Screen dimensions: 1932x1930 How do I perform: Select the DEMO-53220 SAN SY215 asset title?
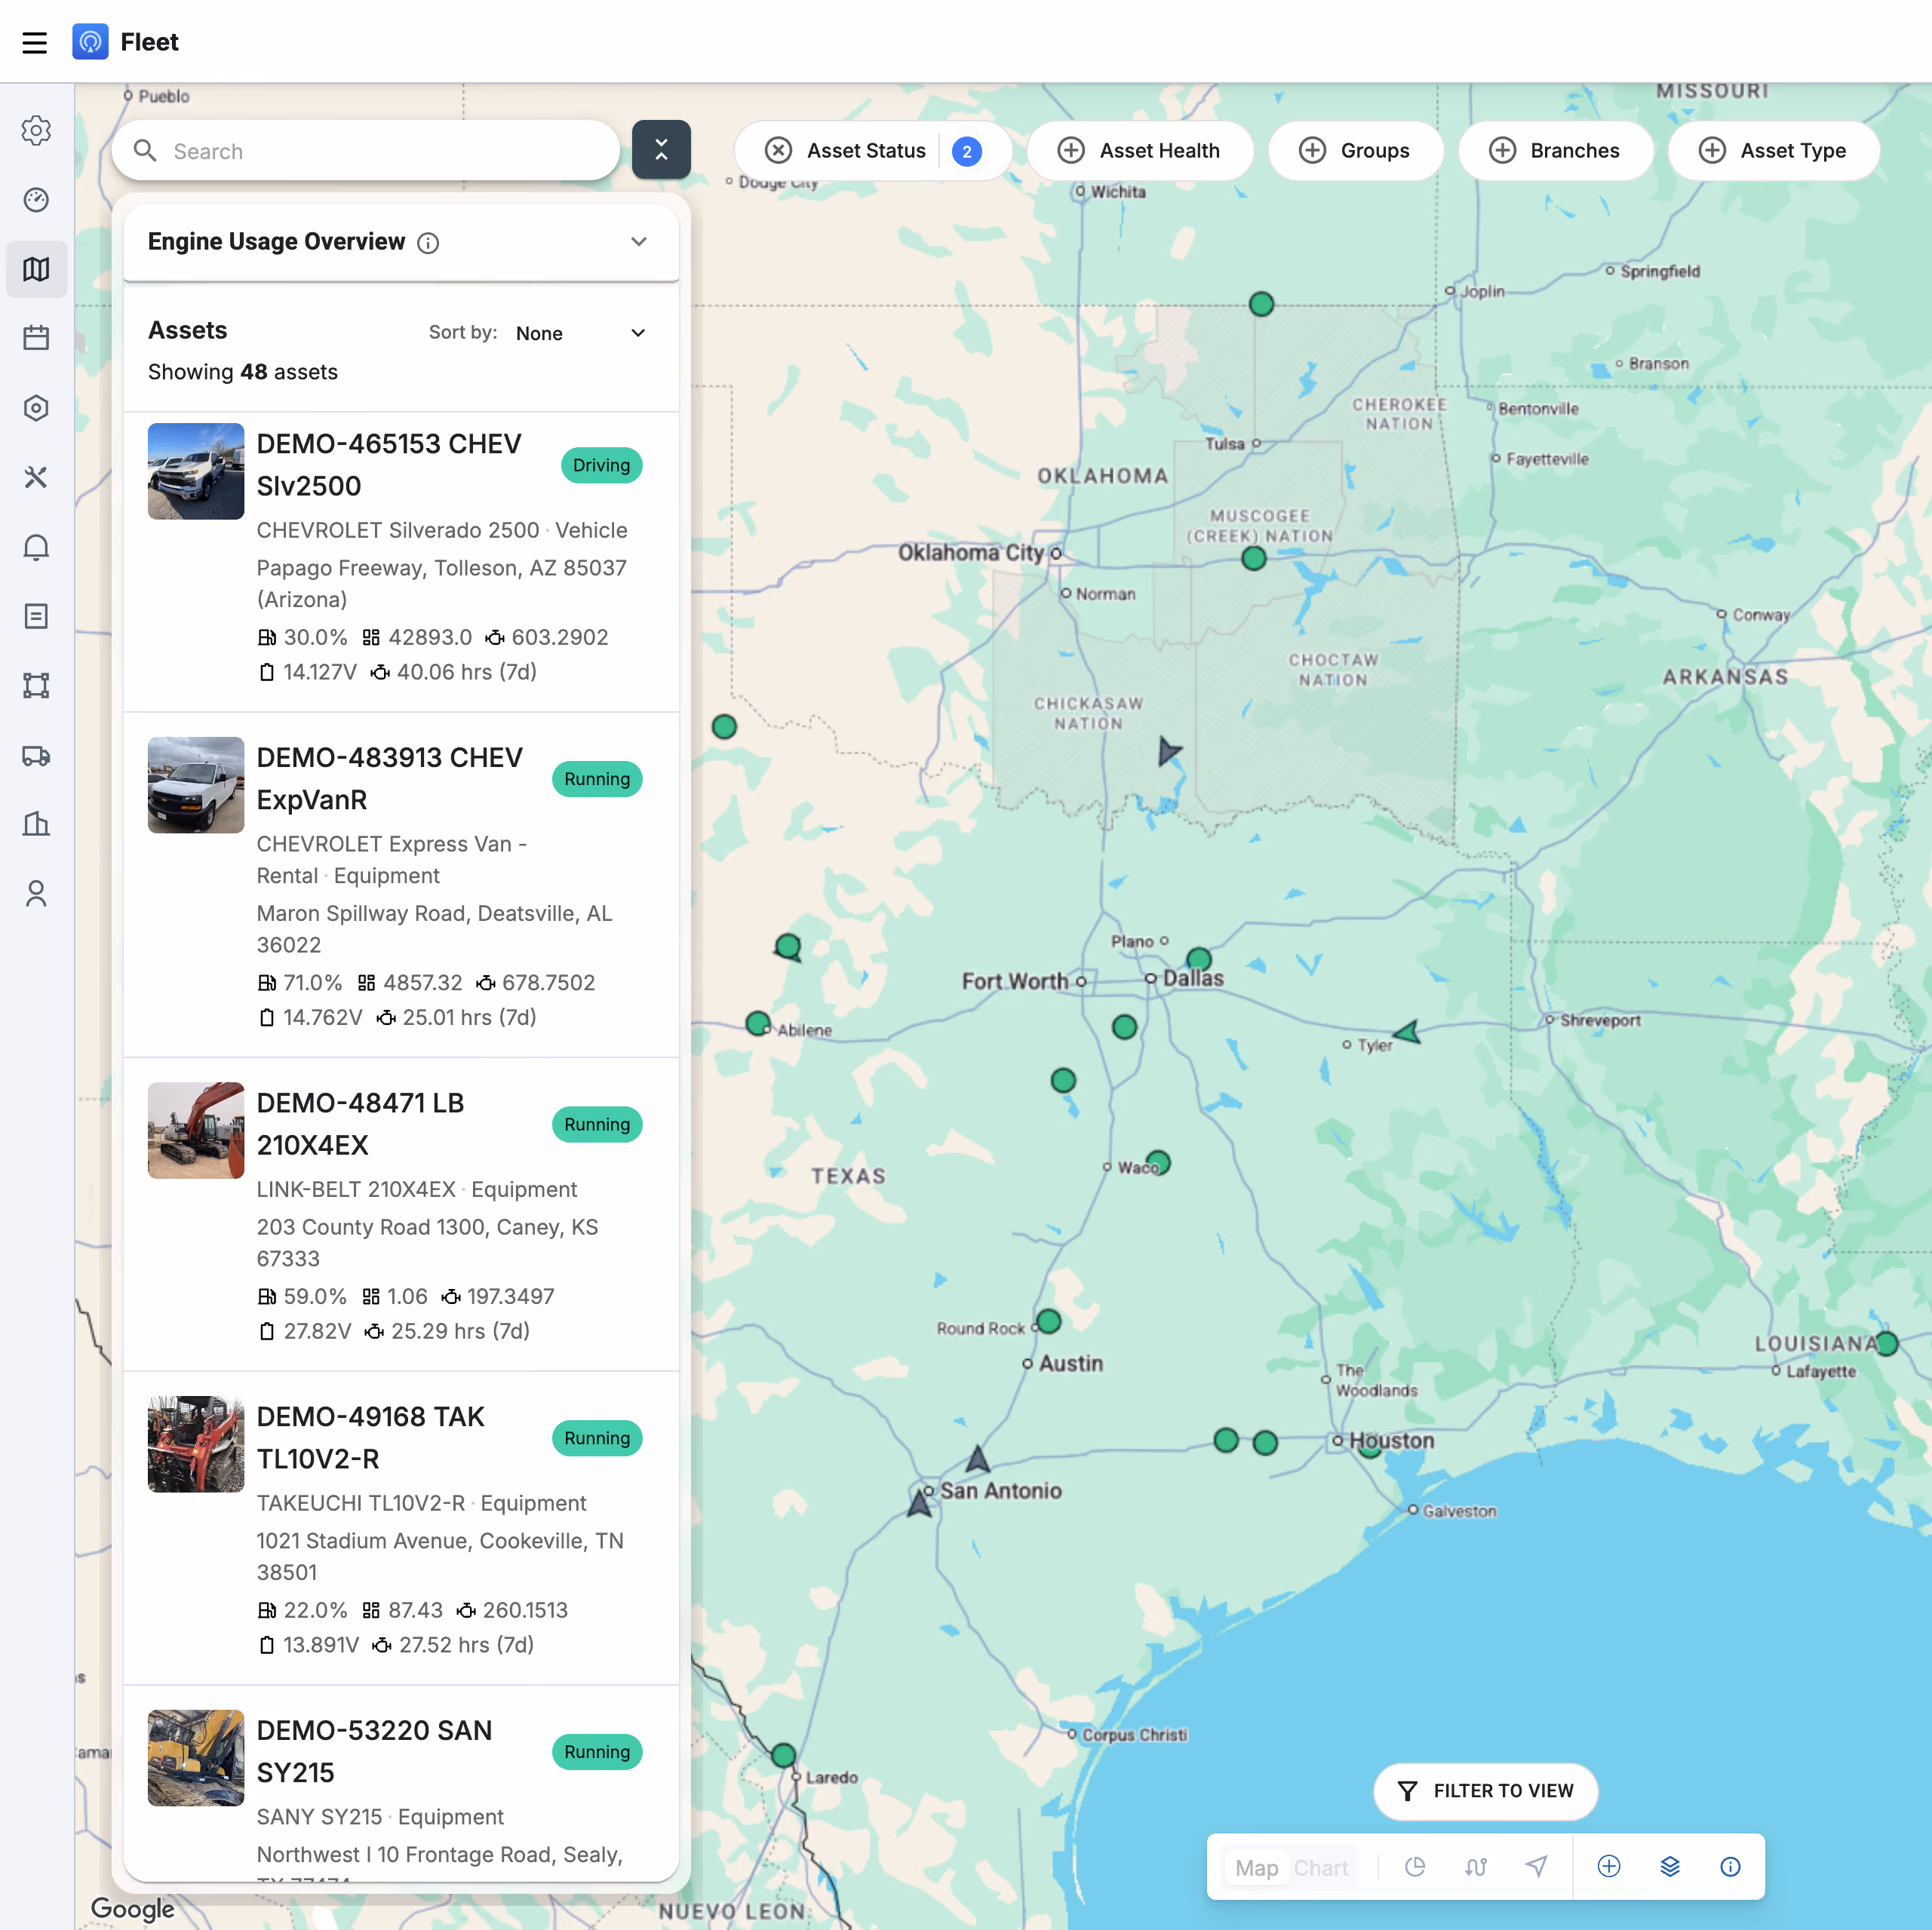coord(374,1752)
